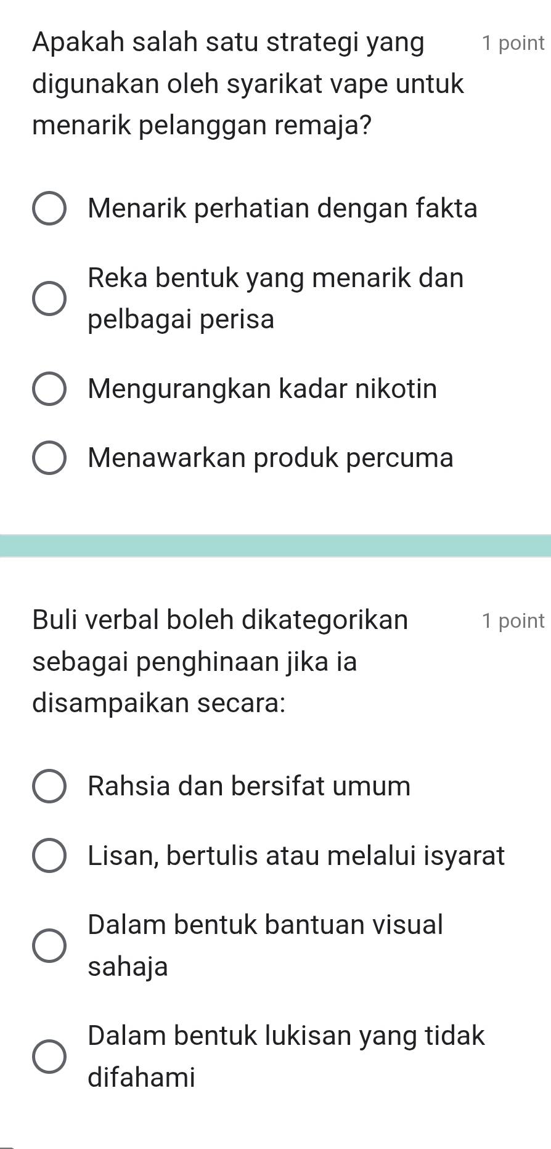
Task: Click the 'Menarik perhatian dengan fakta' option text
Action: (283, 208)
